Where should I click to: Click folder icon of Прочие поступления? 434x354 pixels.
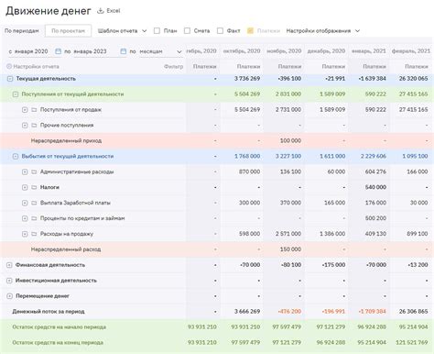point(34,126)
